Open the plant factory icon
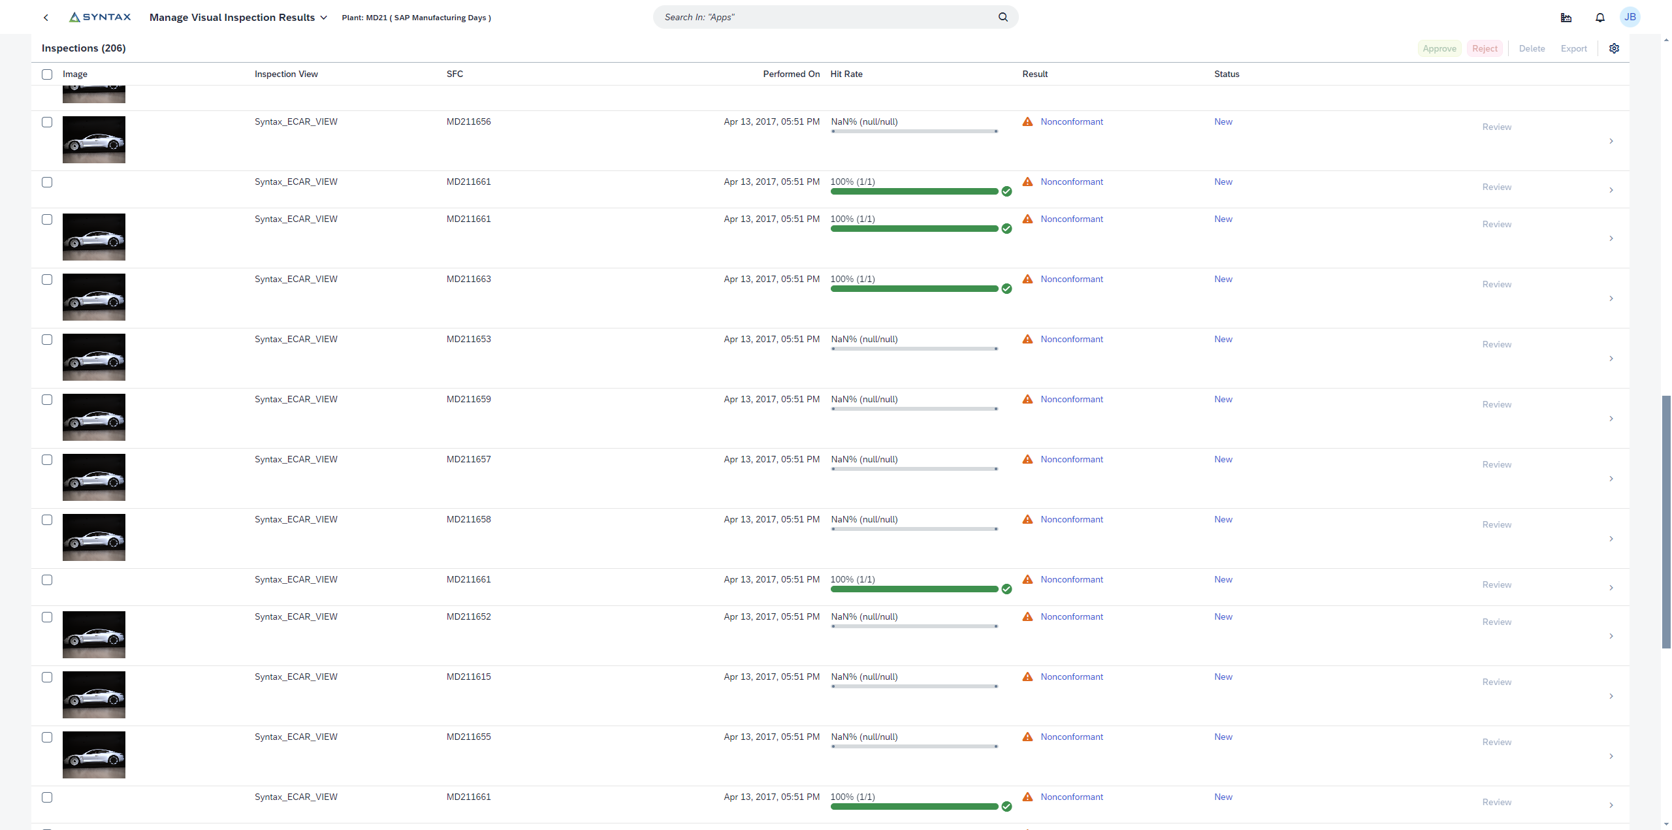Image resolution: width=1672 pixels, height=830 pixels. [x=1566, y=18]
